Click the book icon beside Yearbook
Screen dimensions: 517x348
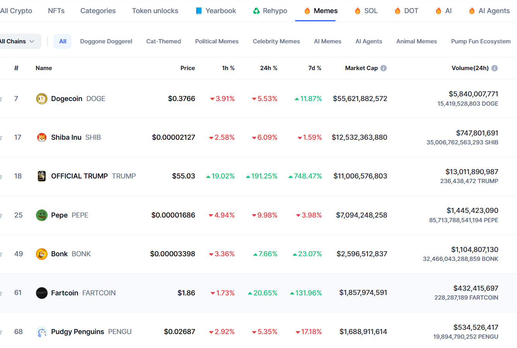tap(199, 11)
